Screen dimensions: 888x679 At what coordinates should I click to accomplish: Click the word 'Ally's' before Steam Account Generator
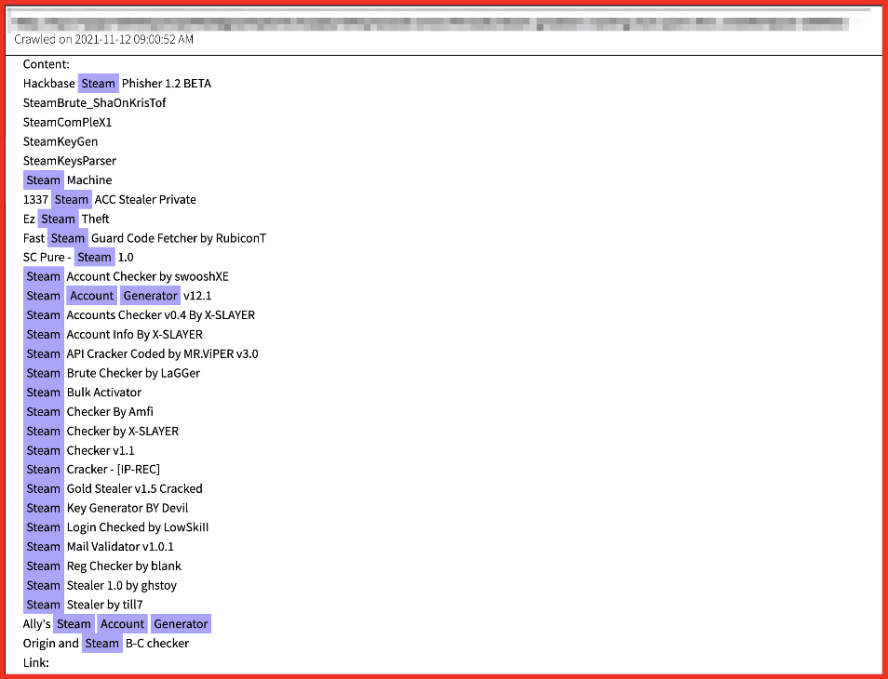pyautogui.click(x=37, y=623)
